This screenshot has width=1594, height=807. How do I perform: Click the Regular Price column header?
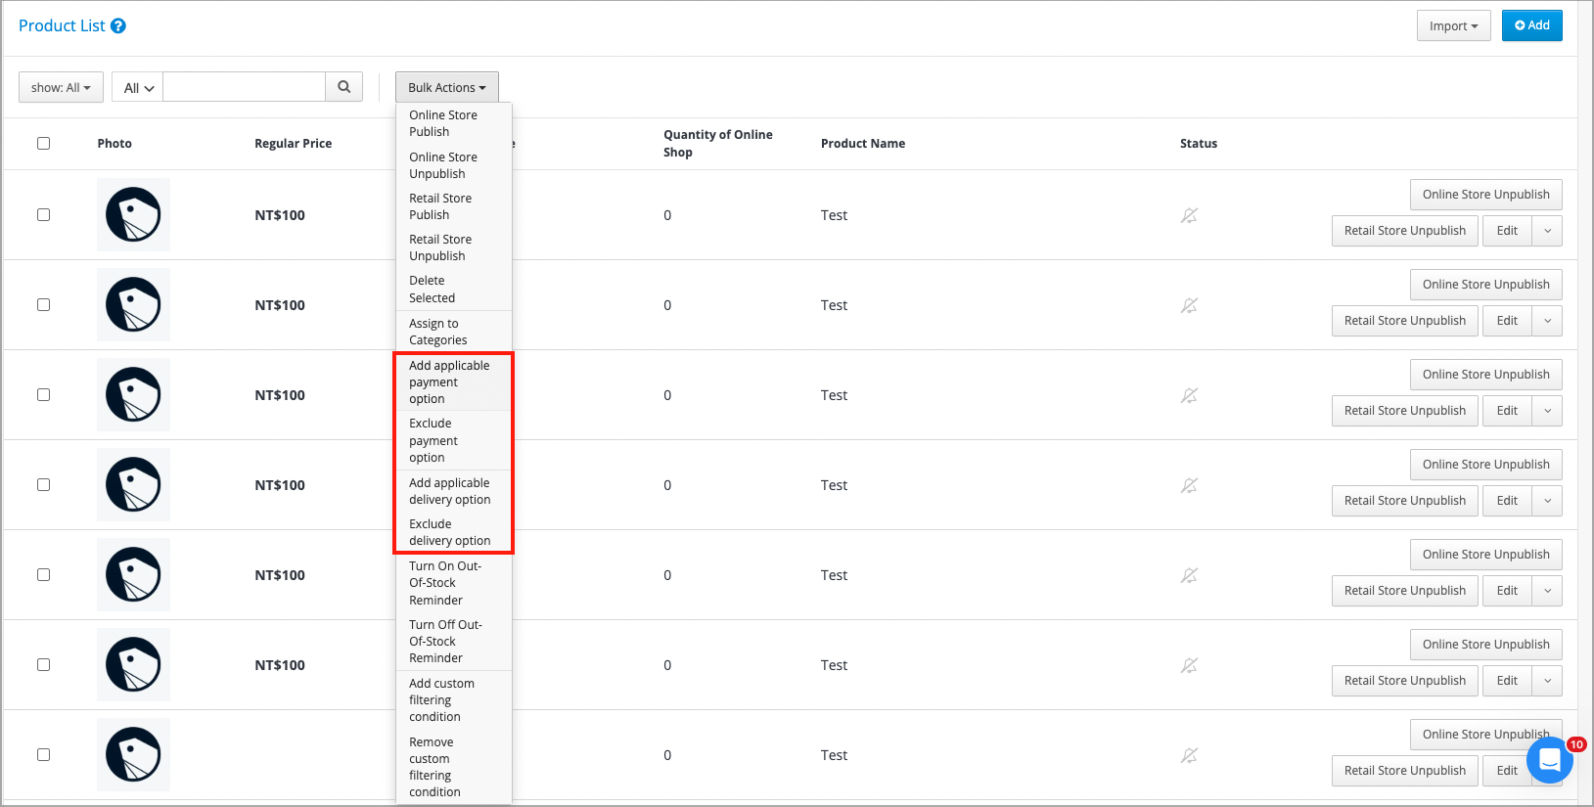(293, 144)
